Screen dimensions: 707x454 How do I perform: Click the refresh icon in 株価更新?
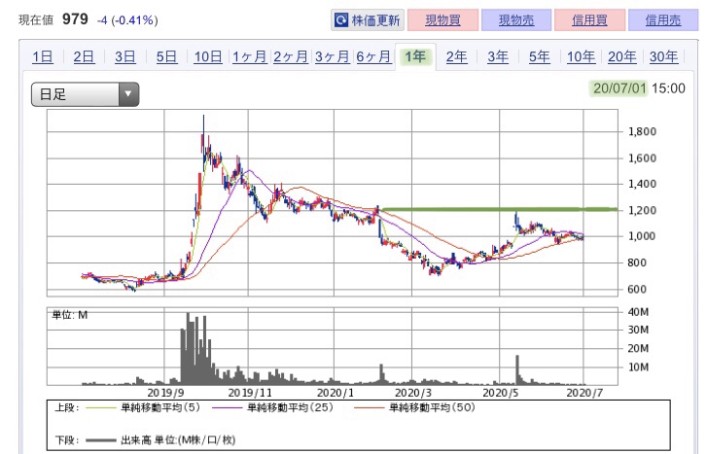[x=341, y=20]
